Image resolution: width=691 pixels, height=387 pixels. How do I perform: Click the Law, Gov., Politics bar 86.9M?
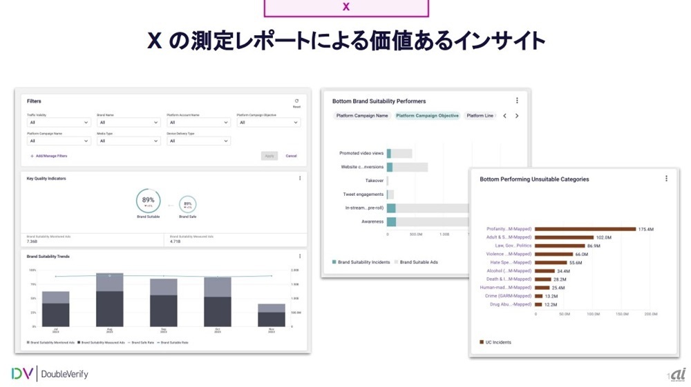(x=560, y=246)
